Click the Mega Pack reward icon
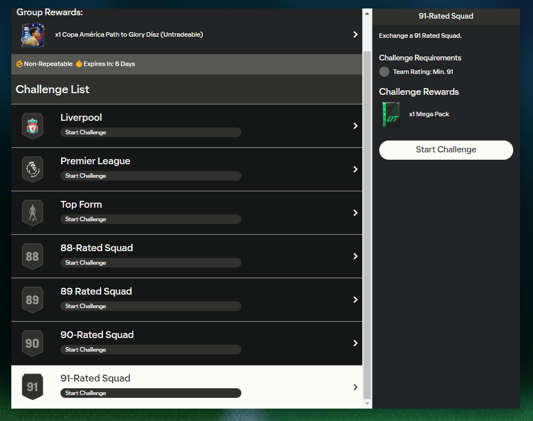Screen dimensions: 533x421 pos(391,115)
